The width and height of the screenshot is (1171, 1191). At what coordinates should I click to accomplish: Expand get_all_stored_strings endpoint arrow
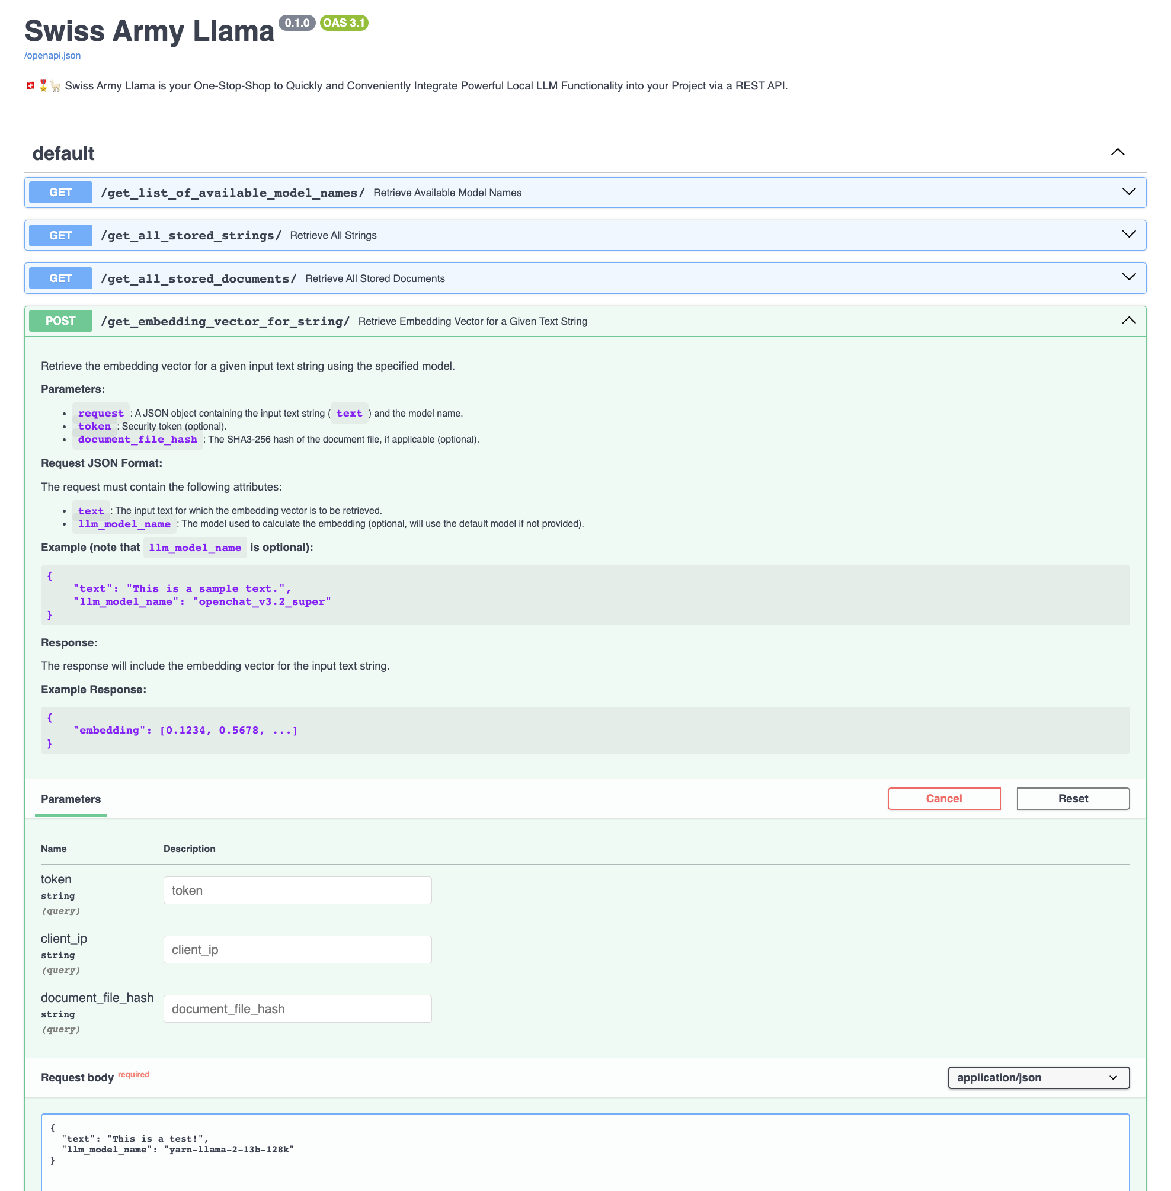point(1128,235)
